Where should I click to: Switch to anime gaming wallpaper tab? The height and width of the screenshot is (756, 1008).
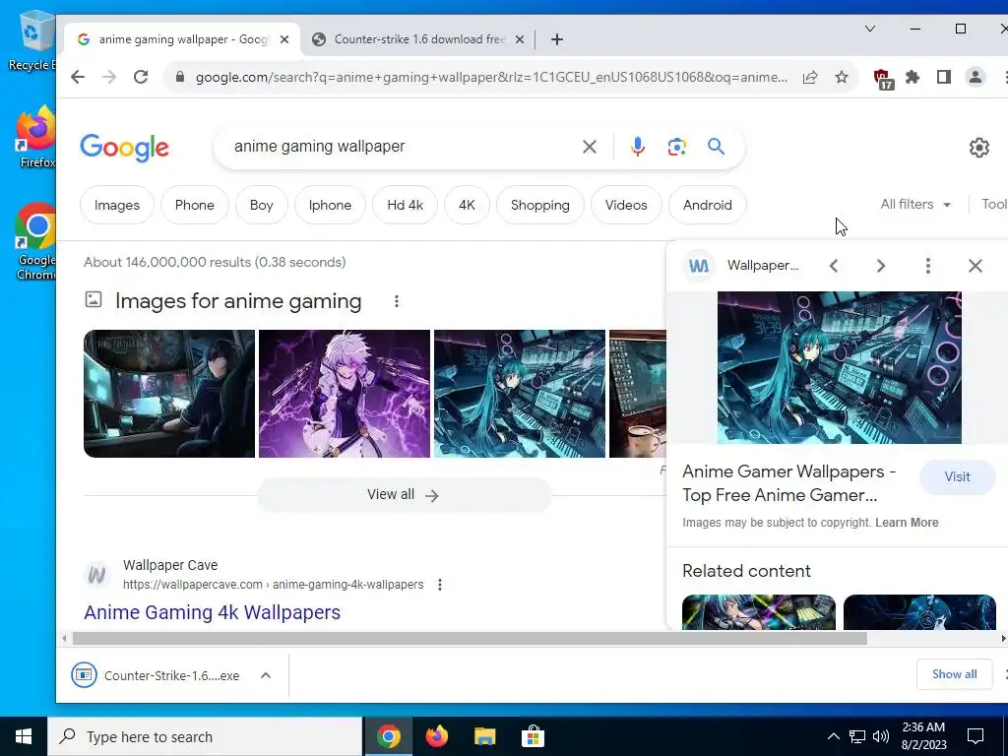tap(182, 39)
